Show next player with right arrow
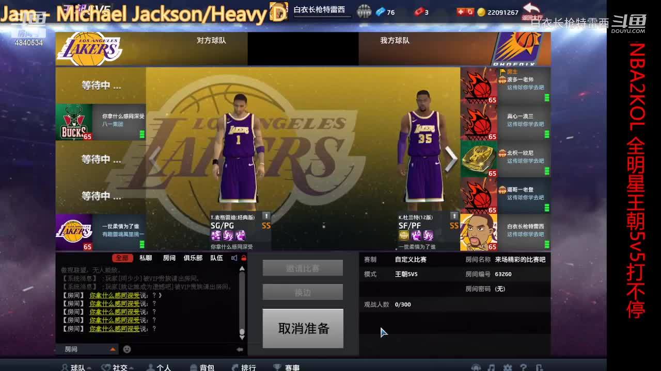The image size is (661, 371). (451, 159)
